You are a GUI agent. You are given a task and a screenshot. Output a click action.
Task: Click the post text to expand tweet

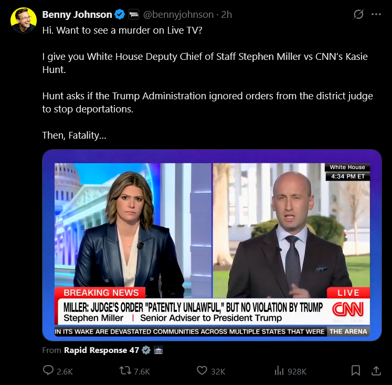pyautogui.click(x=207, y=82)
